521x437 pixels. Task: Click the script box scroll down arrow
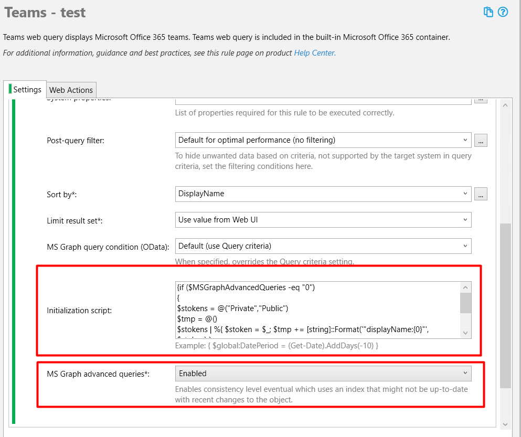[465, 333]
